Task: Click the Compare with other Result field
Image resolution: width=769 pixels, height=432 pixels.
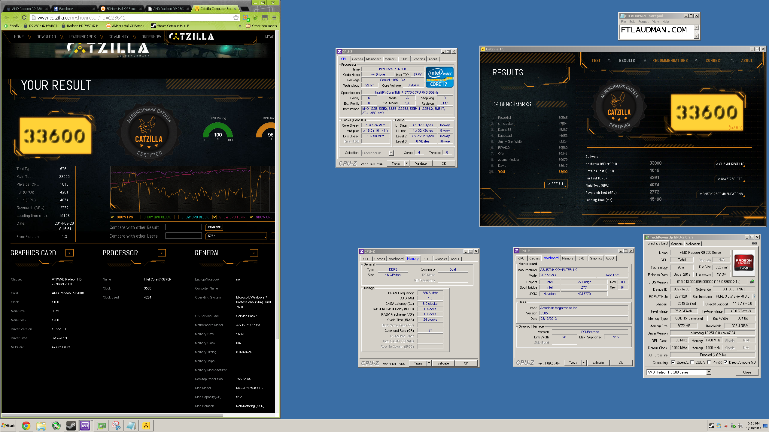Action: point(184,227)
